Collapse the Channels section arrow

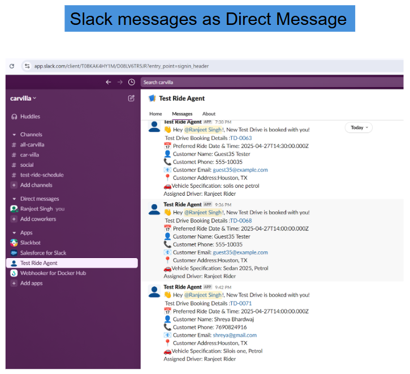[x=14, y=135]
